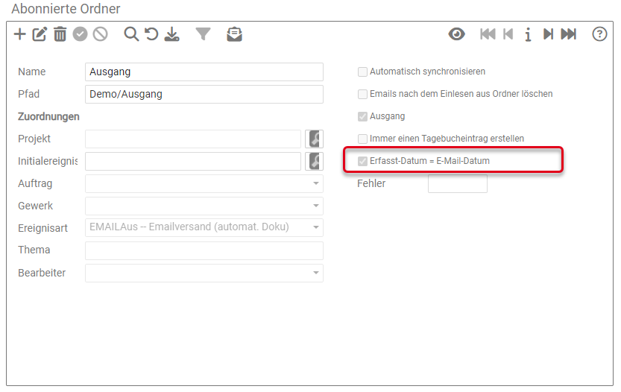The image size is (621, 392).
Task: Expand the Bearbeiter dropdown
Action: (x=315, y=274)
